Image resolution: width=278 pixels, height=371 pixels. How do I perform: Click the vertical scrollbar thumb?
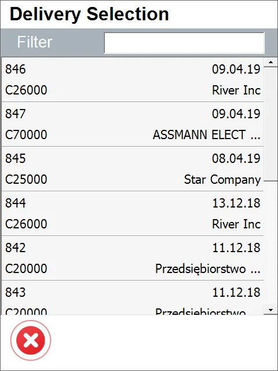(x=270, y=124)
